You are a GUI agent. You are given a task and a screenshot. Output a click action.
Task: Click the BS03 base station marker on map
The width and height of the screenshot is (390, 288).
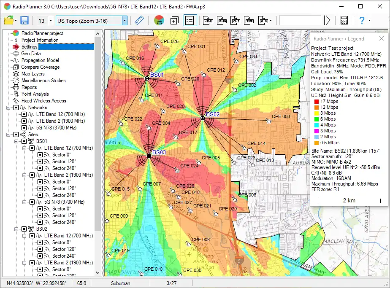point(149,156)
